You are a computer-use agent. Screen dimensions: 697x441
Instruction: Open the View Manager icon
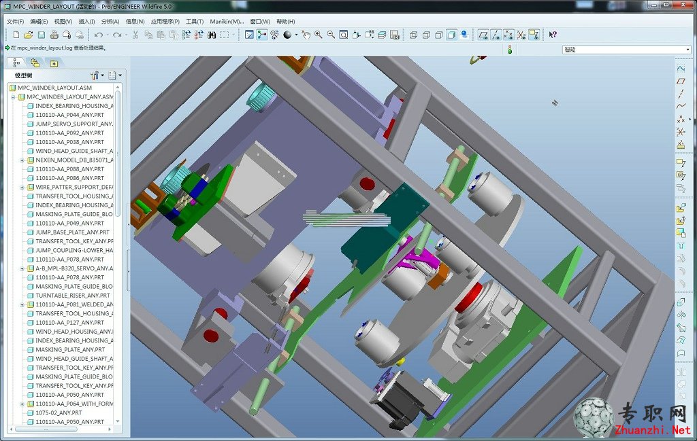tap(395, 35)
